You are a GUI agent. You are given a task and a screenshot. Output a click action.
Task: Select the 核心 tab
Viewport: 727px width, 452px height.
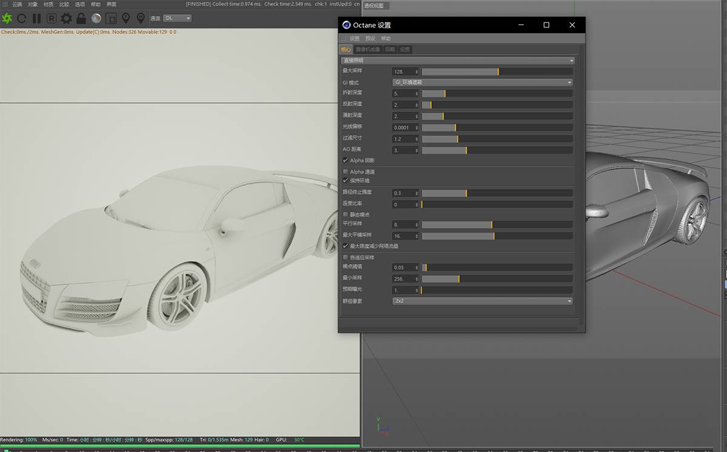pyautogui.click(x=346, y=50)
